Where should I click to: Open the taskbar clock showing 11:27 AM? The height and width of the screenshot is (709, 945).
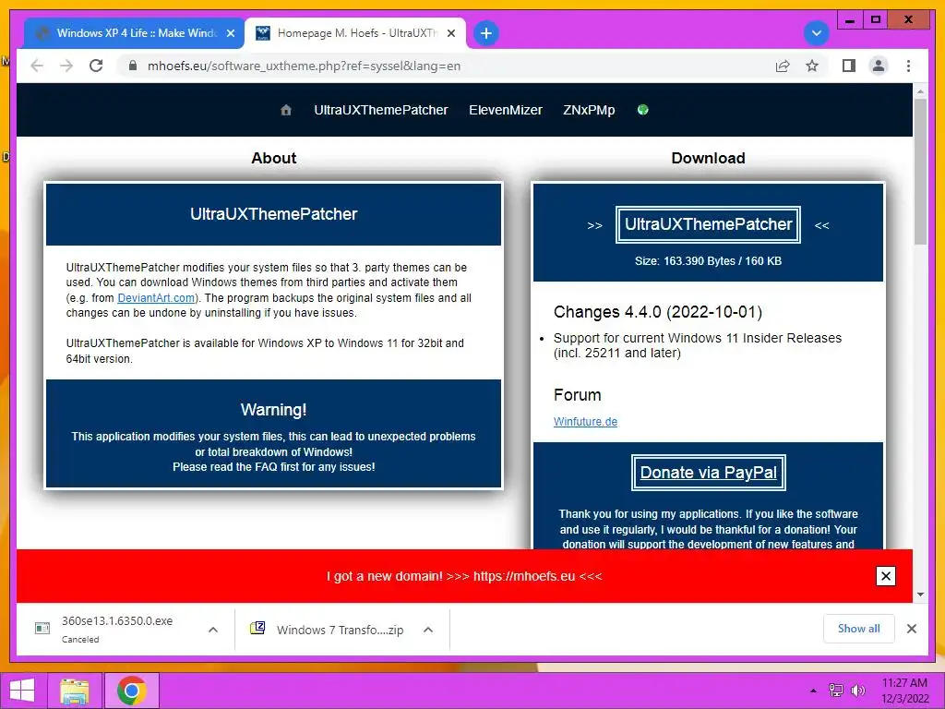904,691
